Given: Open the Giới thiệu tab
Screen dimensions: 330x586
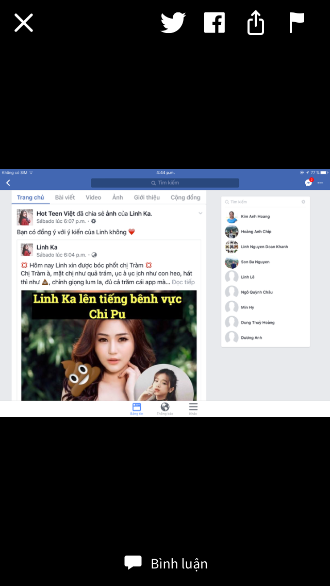Looking at the screenshot, I should [147, 198].
